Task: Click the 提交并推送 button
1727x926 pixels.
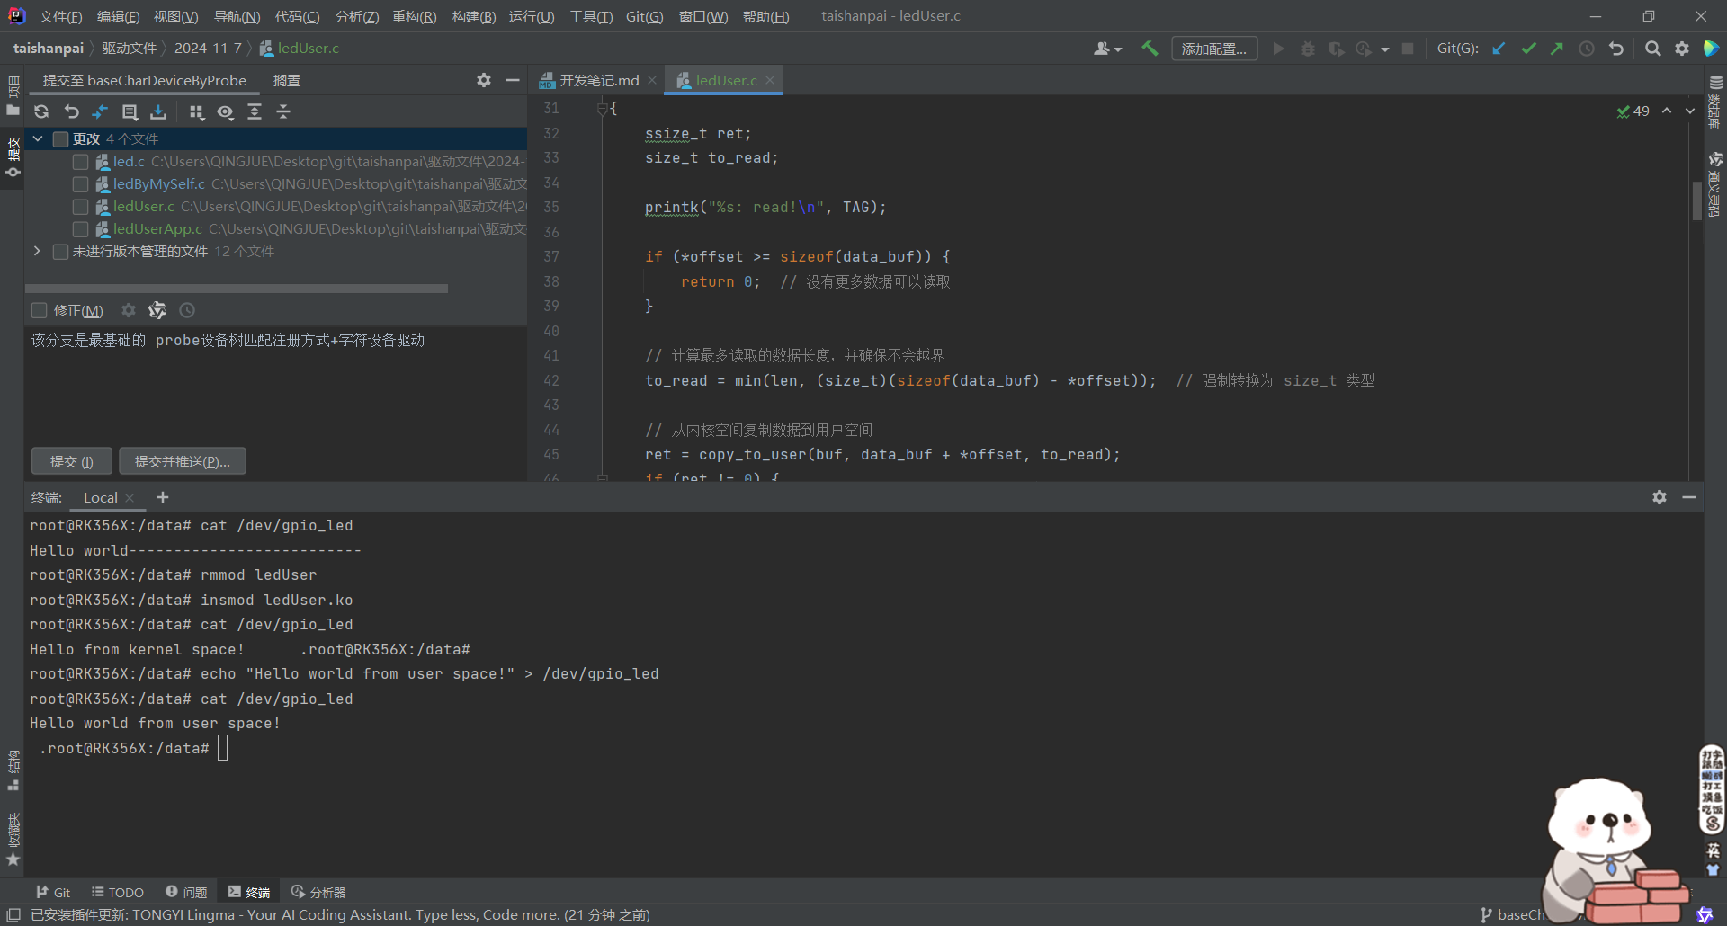Action: tap(183, 461)
